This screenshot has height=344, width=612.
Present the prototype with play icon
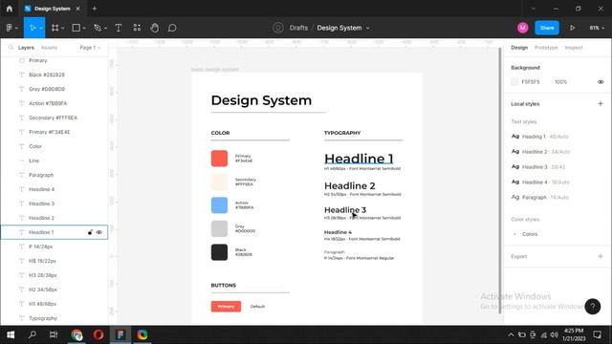tap(572, 28)
